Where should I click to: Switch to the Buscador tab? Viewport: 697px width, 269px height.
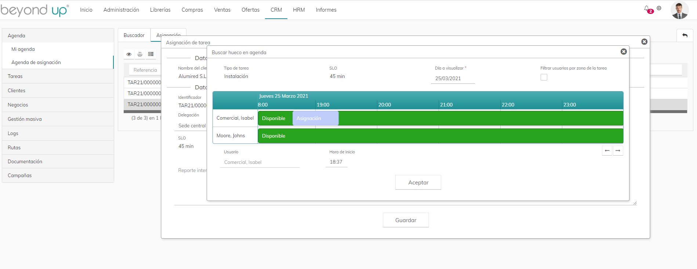point(134,35)
